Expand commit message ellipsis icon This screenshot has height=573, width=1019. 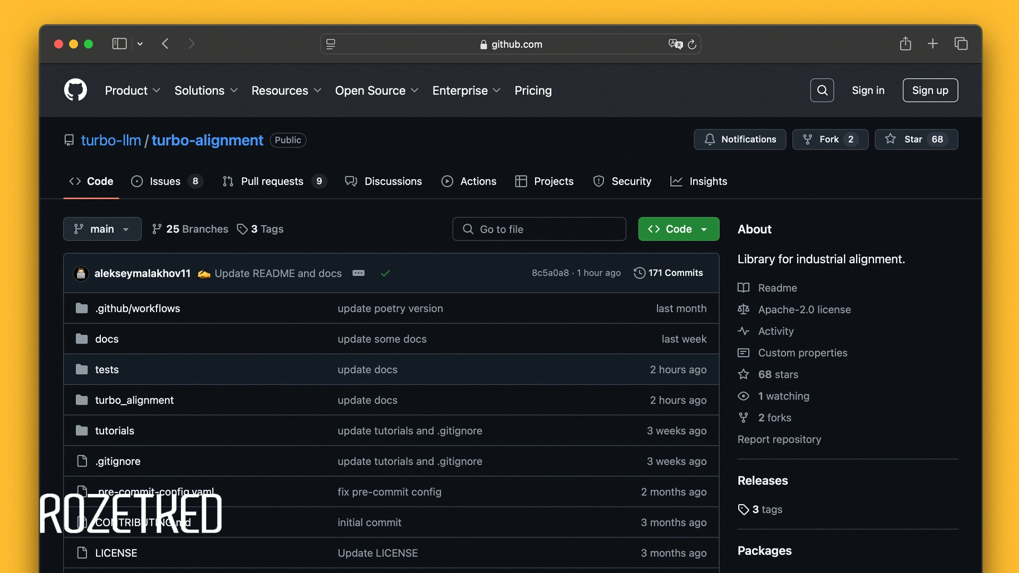click(359, 273)
